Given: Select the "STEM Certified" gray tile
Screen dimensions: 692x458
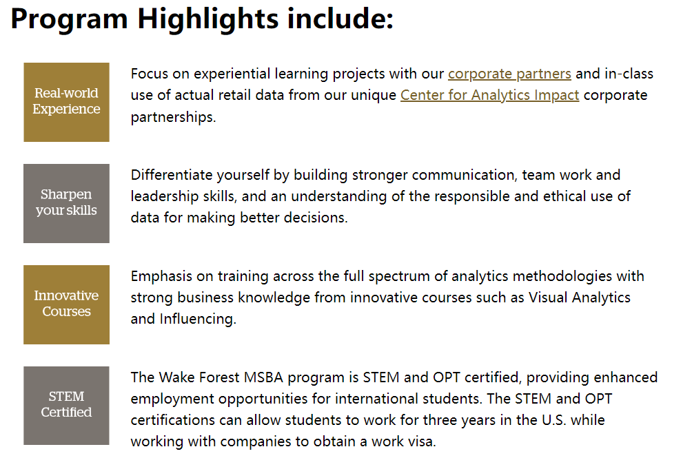Looking at the screenshot, I should coord(66,405).
